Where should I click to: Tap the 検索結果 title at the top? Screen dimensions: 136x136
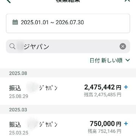tap(68, 1)
